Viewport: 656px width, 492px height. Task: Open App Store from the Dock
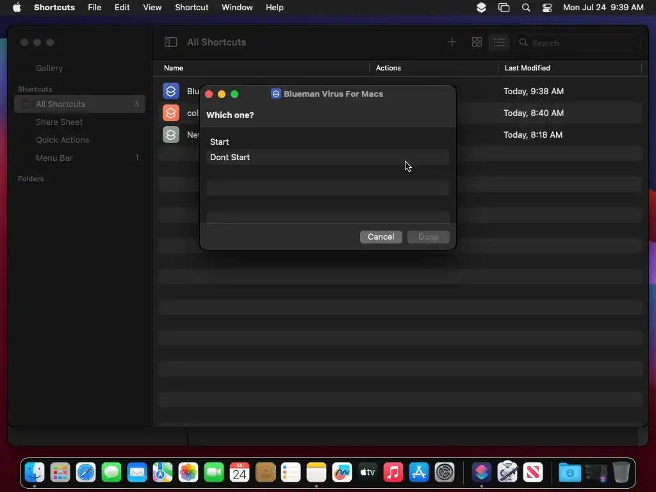(419, 473)
